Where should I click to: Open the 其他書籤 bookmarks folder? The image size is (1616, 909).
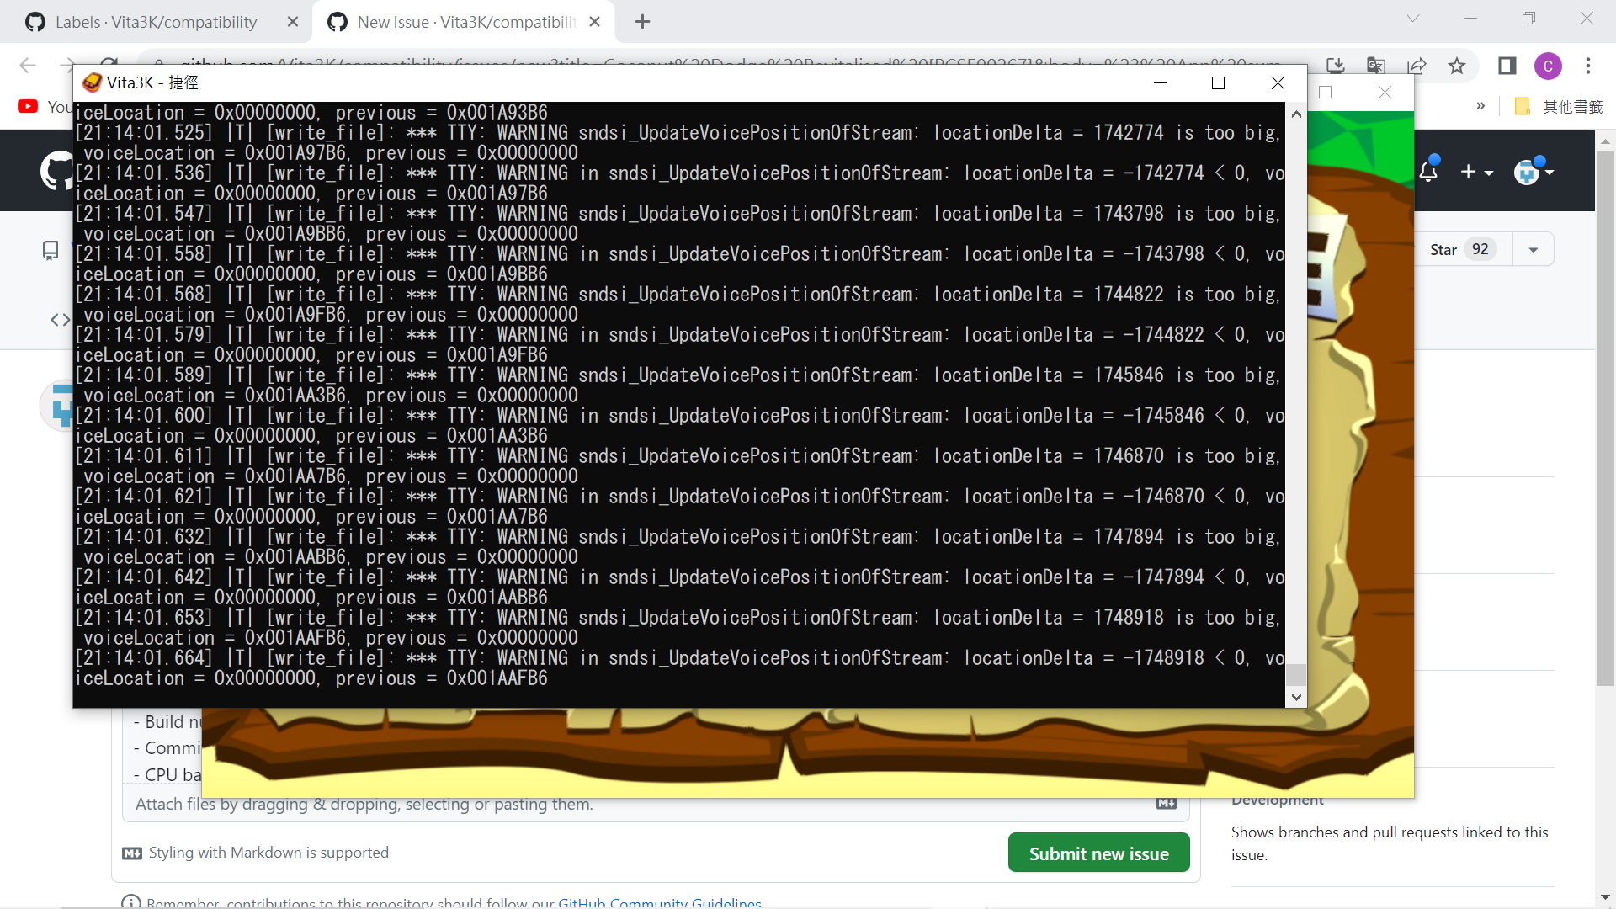(x=1557, y=107)
